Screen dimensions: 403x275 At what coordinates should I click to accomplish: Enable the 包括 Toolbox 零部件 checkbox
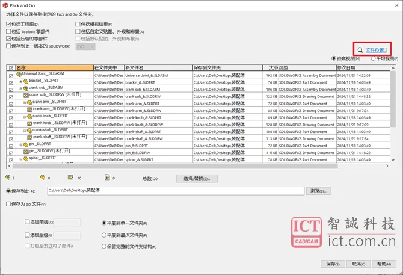point(8,31)
